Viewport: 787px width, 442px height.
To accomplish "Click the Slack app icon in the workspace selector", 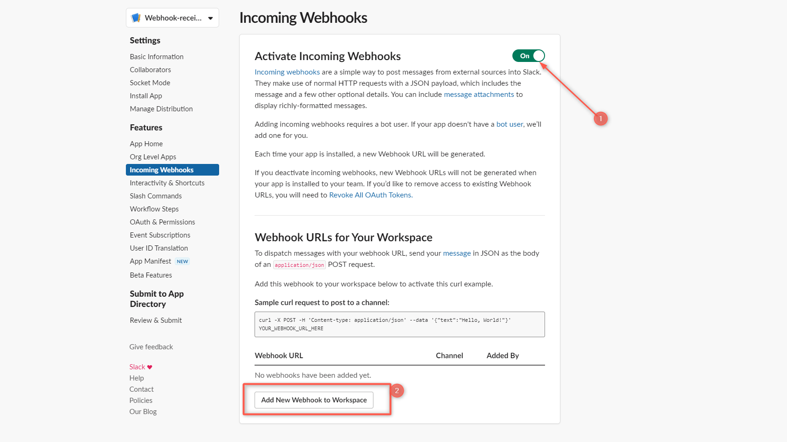I will 137,17.
